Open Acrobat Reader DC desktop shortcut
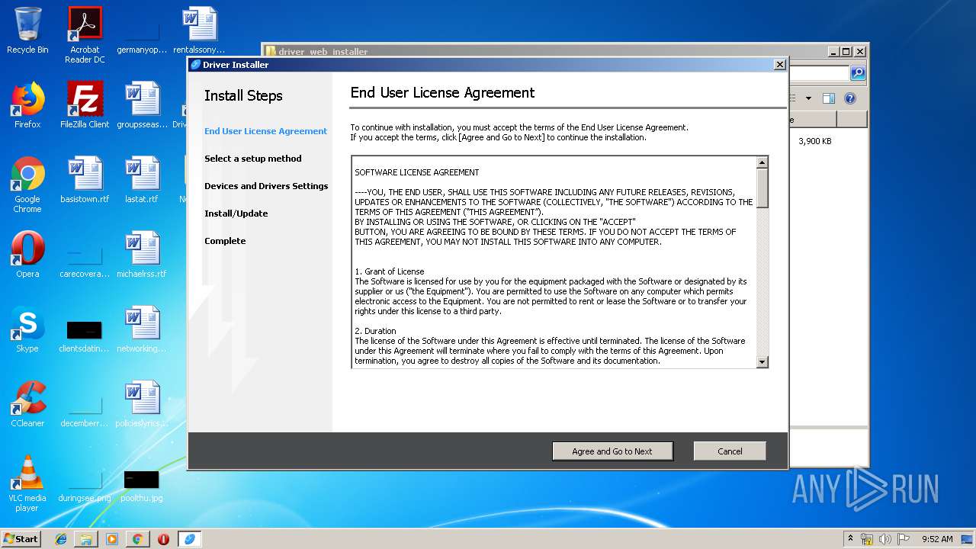976x549 pixels. (x=85, y=35)
